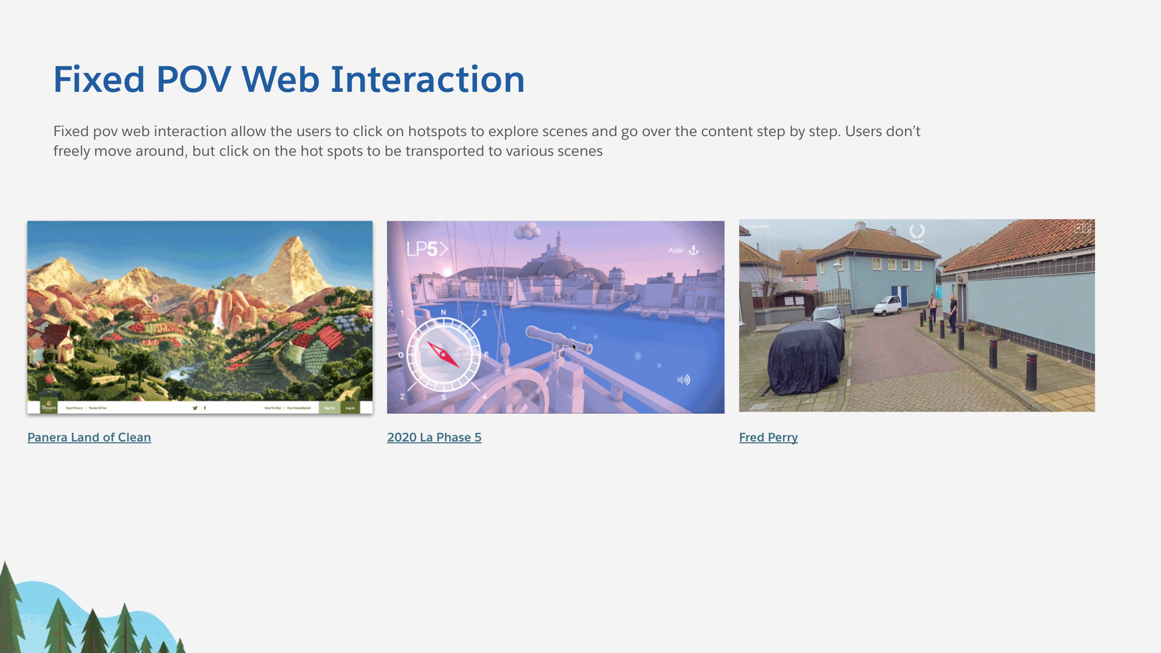The width and height of the screenshot is (1161, 653).
Task: Click the Panera food landscape thumbnail
Action: (200, 317)
